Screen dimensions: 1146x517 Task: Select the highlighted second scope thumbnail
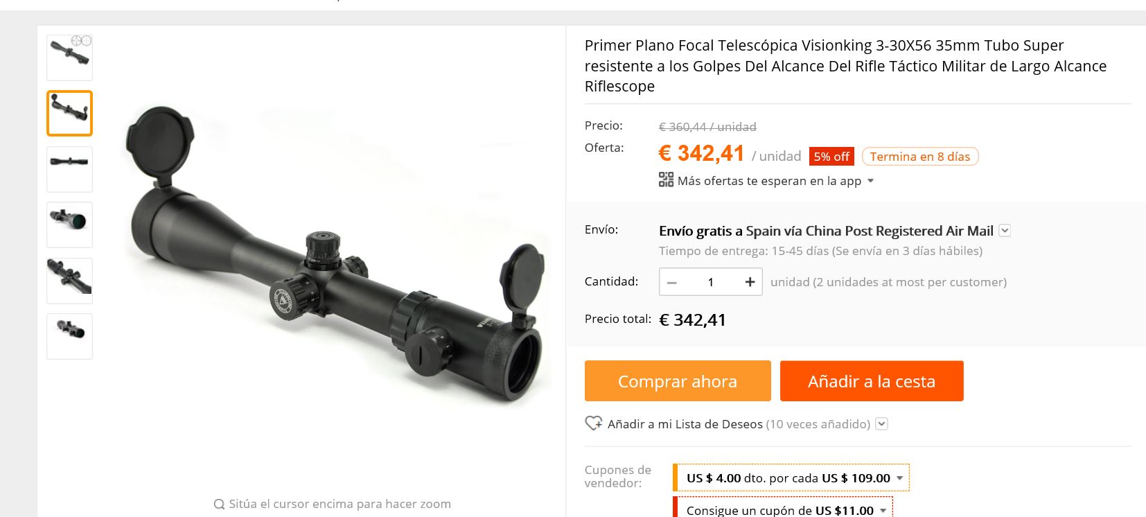69,113
